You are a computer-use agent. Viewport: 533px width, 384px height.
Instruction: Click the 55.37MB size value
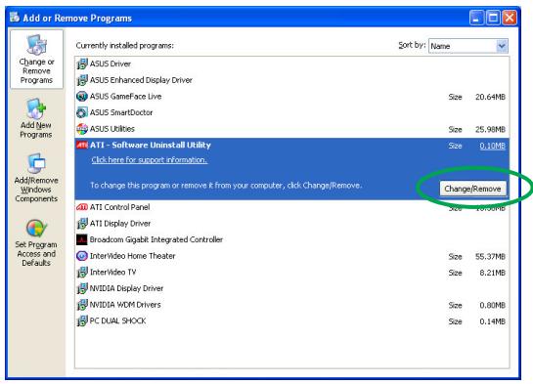coord(490,256)
